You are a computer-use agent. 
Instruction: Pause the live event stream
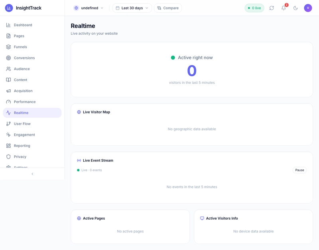point(299,170)
